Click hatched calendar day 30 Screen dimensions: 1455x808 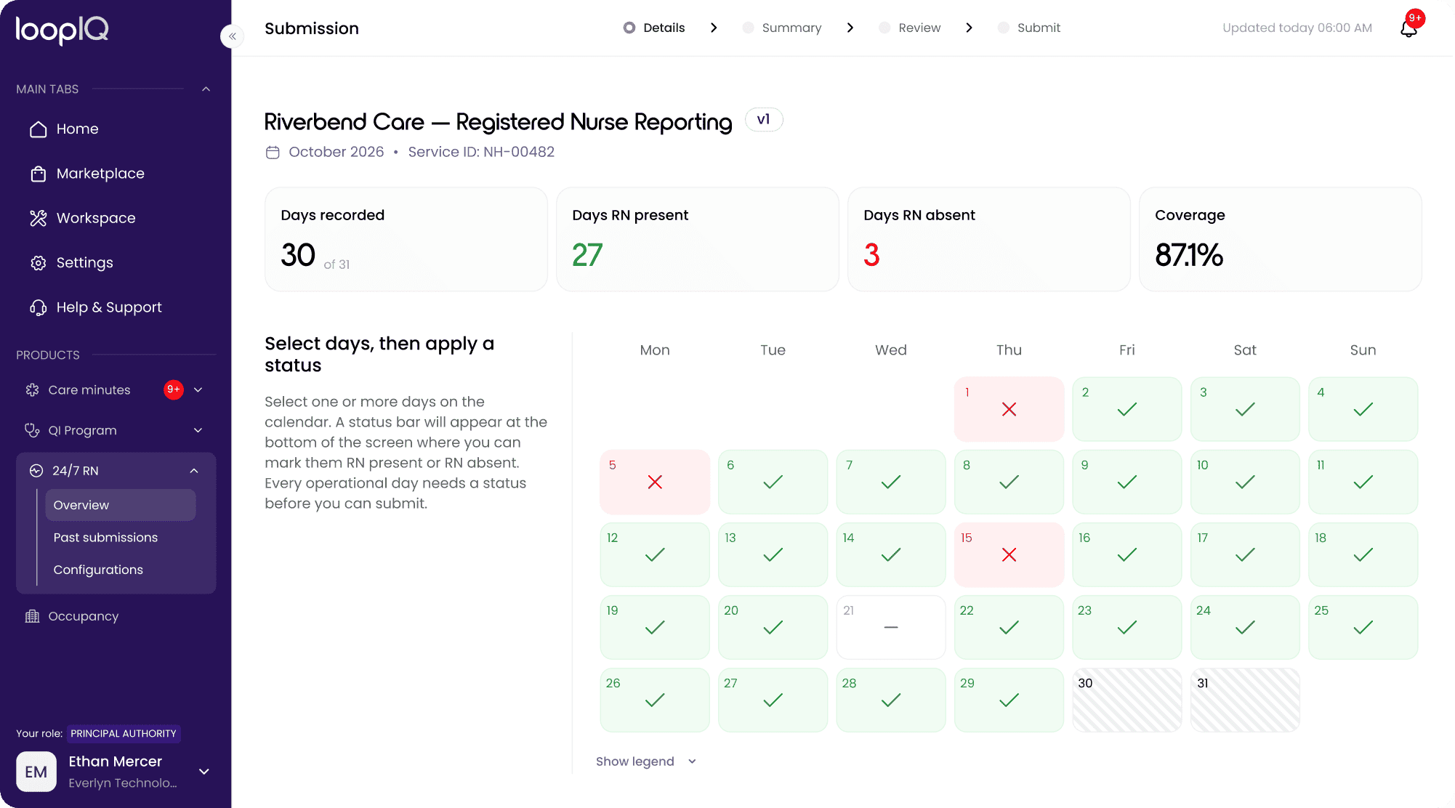point(1127,700)
